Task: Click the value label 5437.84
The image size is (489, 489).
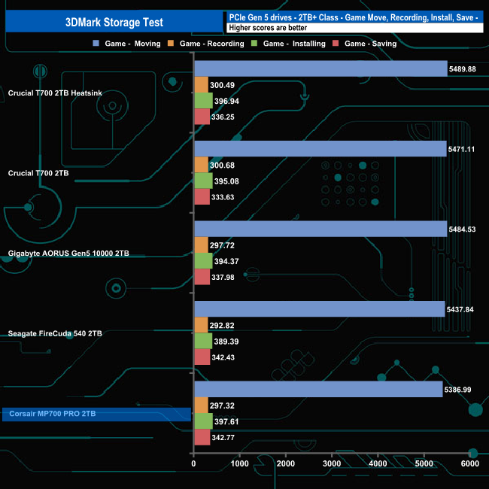Action: [x=460, y=309]
